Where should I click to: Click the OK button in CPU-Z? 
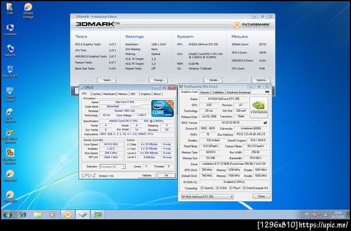[x=166, y=175]
